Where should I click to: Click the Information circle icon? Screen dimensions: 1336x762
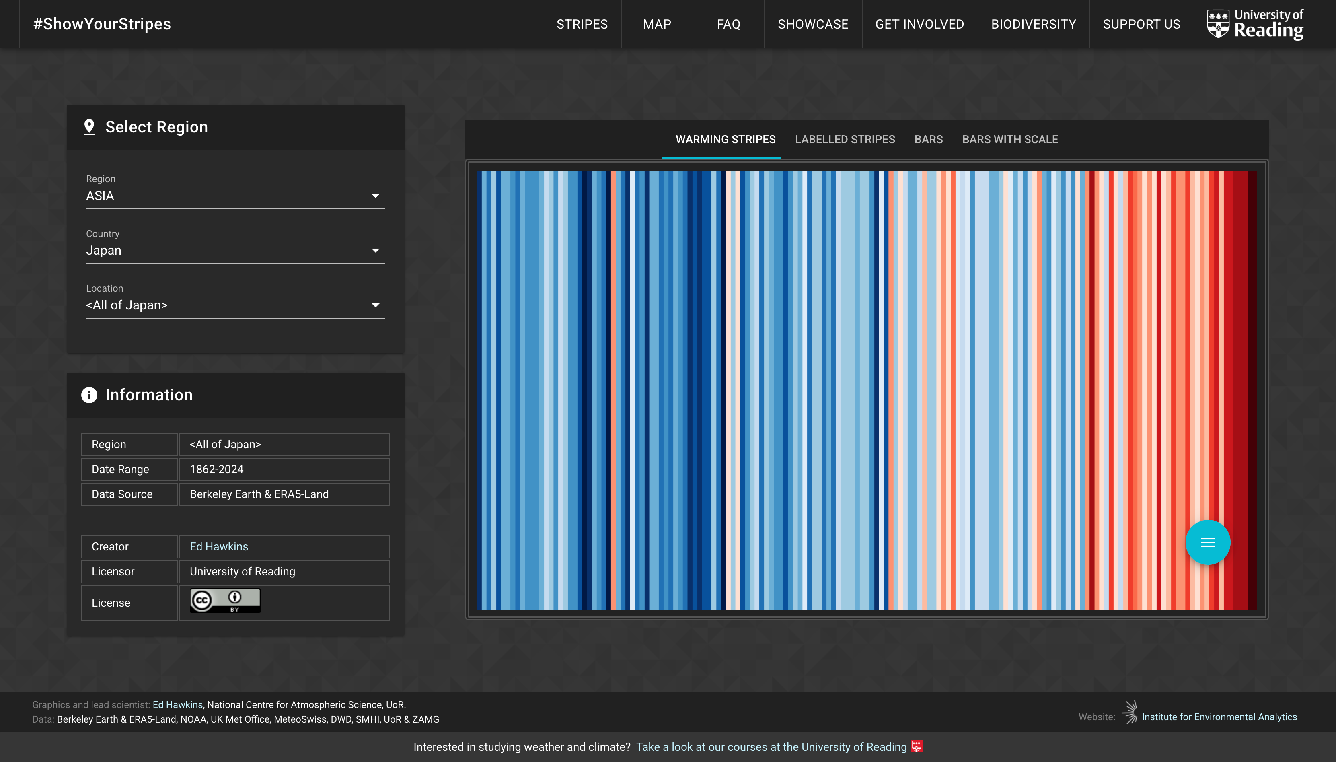tap(89, 395)
